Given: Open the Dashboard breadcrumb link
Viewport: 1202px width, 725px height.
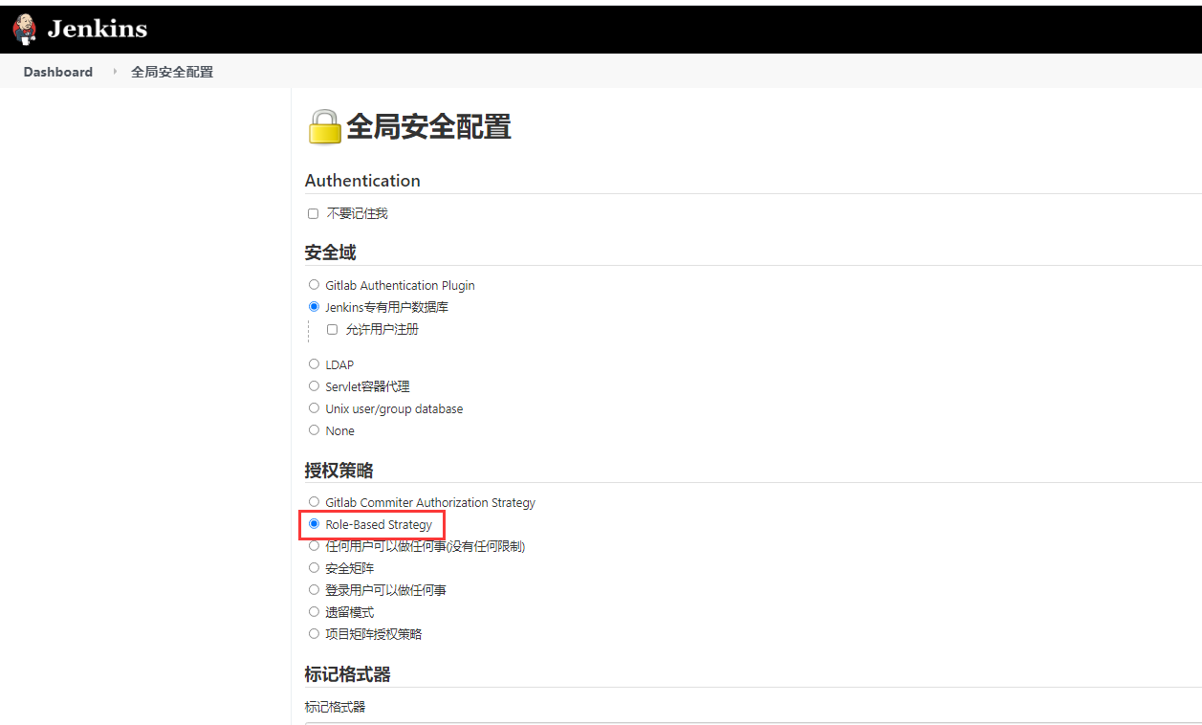Looking at the screenshot, I should point(58,72).
